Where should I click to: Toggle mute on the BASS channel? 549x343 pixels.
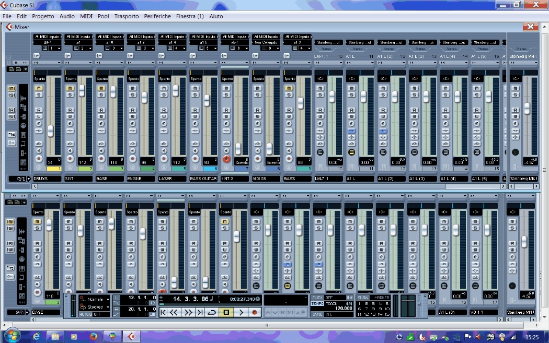[x=289, y=88]
